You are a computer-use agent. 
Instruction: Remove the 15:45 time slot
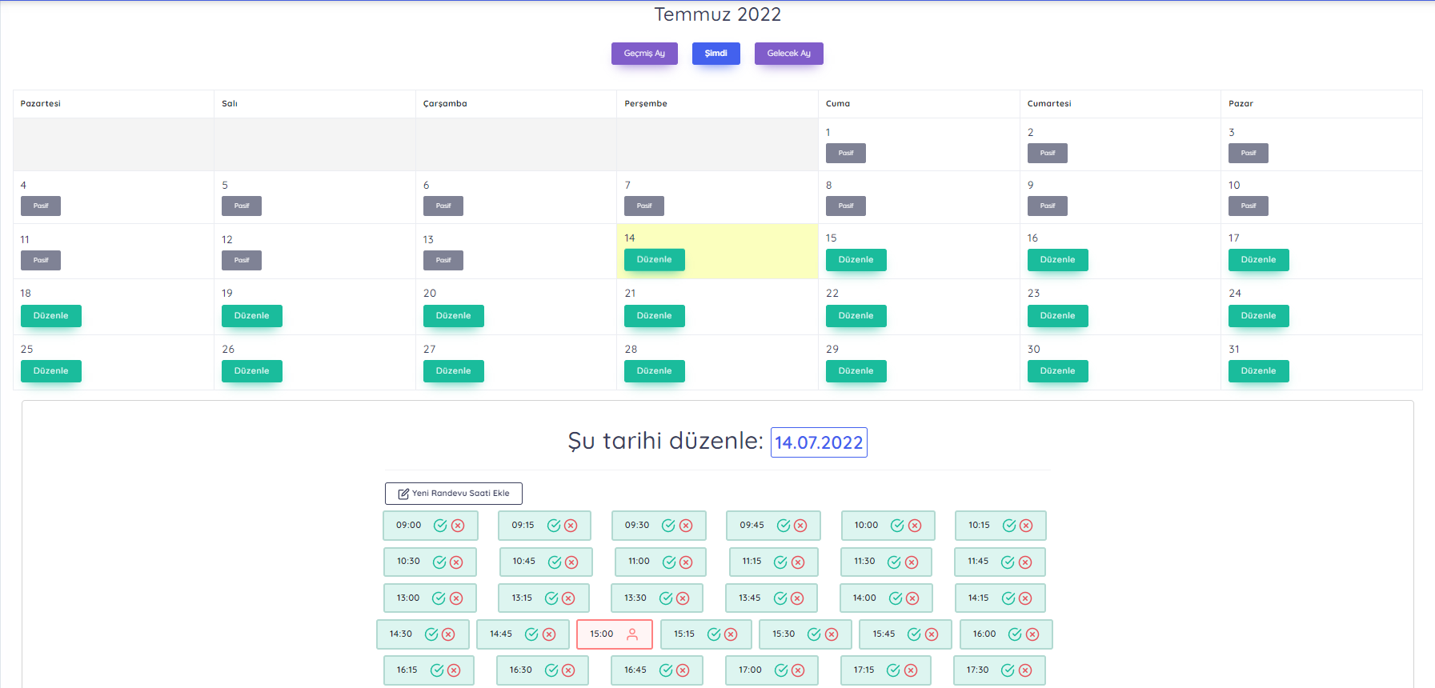coord(932,634)
